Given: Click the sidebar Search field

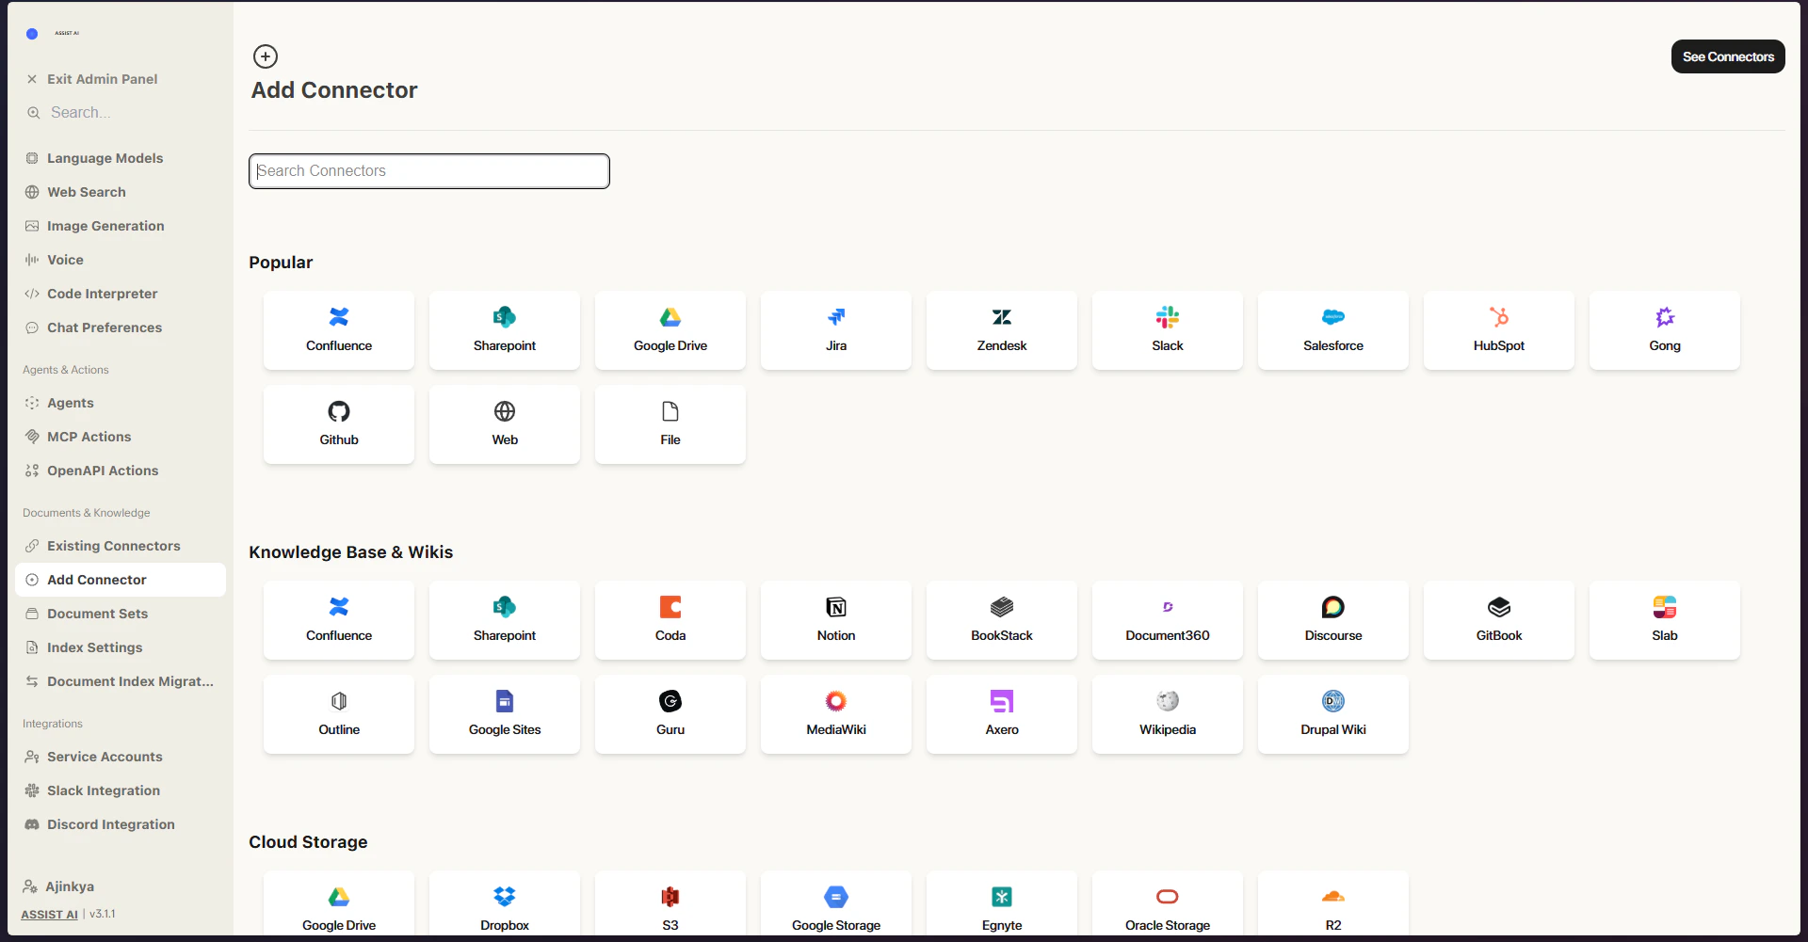Looking at the screenshot, I should 121,113.
